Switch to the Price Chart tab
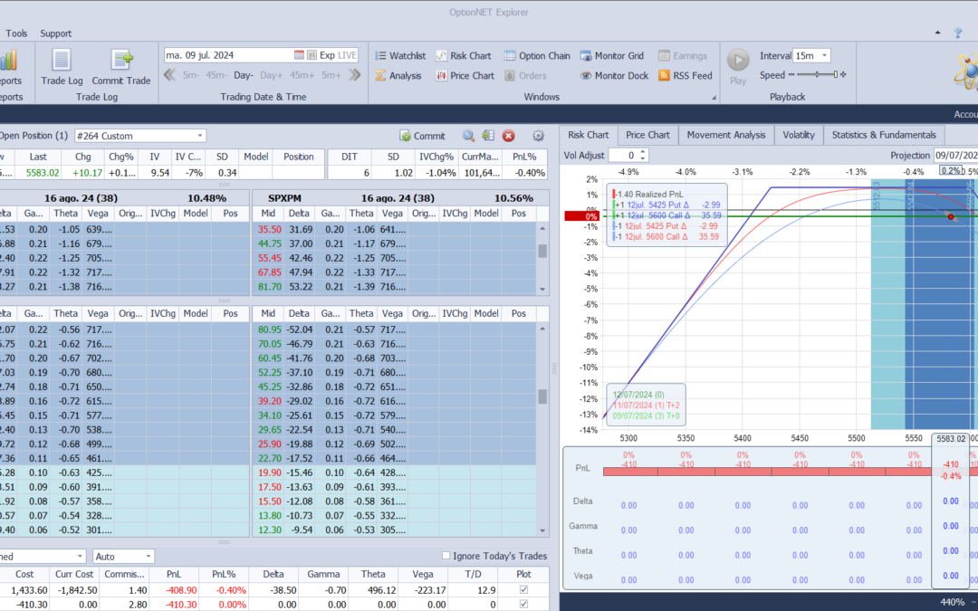Image resolution: width=978 pixels, height=611 pixels. 647,135
